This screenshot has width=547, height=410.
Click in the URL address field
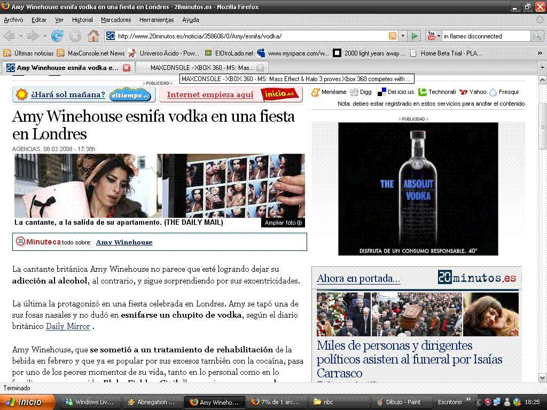(x=251, y=36)
